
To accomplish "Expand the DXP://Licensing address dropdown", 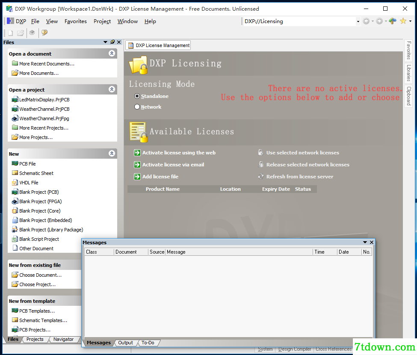I will point(358,21).
